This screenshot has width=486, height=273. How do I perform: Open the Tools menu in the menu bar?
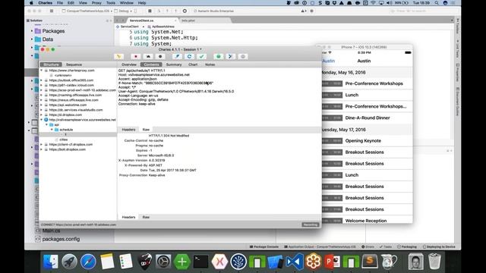tap(111, 3)
